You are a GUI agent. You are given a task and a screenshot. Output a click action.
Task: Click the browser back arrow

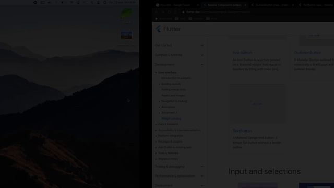(157, 12)
